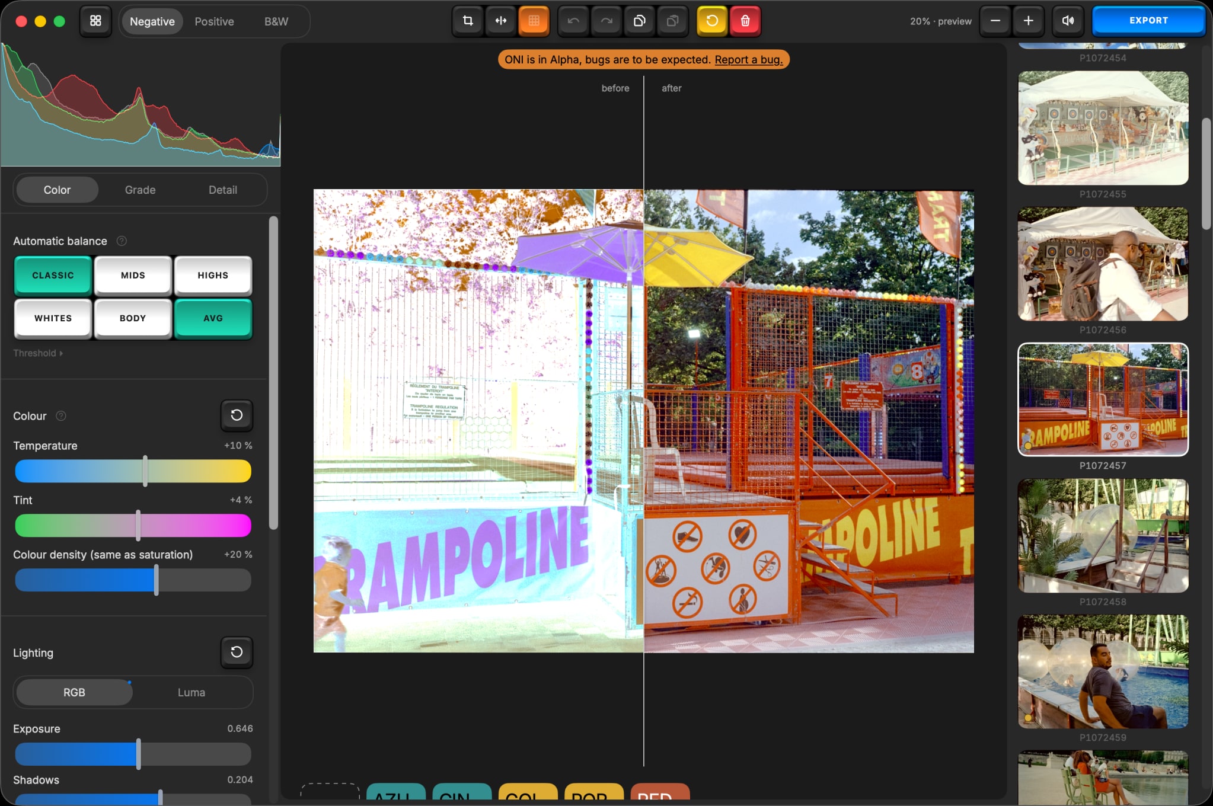
Task: Toggle the MIDS balance button
Action: pyautogui.click(x=133, y=275)
